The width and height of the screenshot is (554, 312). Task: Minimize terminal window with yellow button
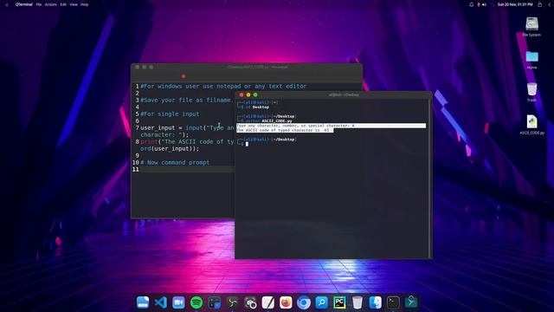coord(248,94)
